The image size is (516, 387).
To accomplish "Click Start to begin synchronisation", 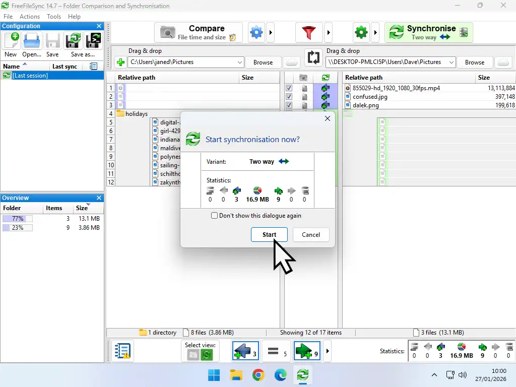I will [x=269, y=234].
